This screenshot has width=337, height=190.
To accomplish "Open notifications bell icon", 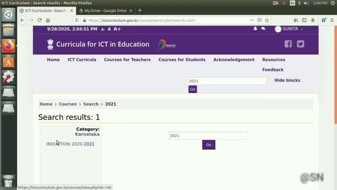I will pyautogui.click(x=255, y=28).
